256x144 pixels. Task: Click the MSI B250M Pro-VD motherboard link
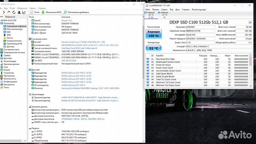coord(90,45)
